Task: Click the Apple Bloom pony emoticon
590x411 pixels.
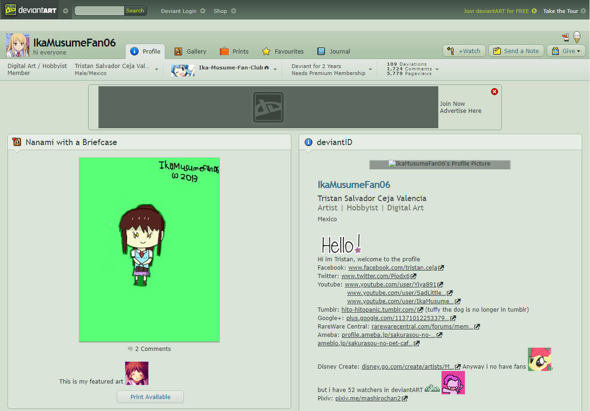Action: (x=539, y=359)
